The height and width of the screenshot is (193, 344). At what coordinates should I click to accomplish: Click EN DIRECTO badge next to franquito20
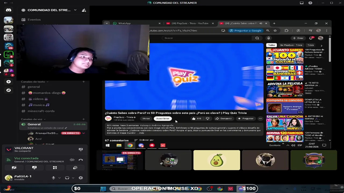point(71,133)
